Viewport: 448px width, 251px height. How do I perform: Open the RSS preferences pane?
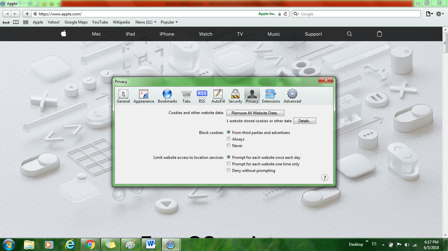click(202, 96)
